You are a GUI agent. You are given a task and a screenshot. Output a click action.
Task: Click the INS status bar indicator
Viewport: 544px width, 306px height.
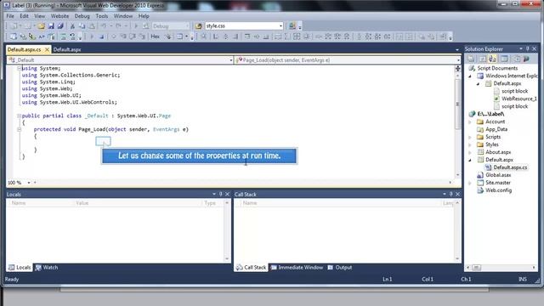click(x=523, y=280)
